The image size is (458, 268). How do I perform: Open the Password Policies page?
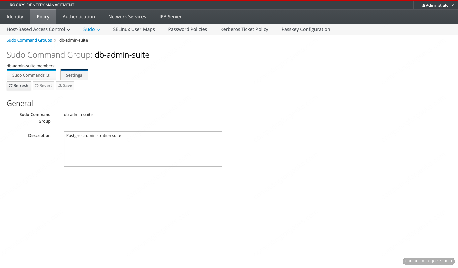coord(187,29)
